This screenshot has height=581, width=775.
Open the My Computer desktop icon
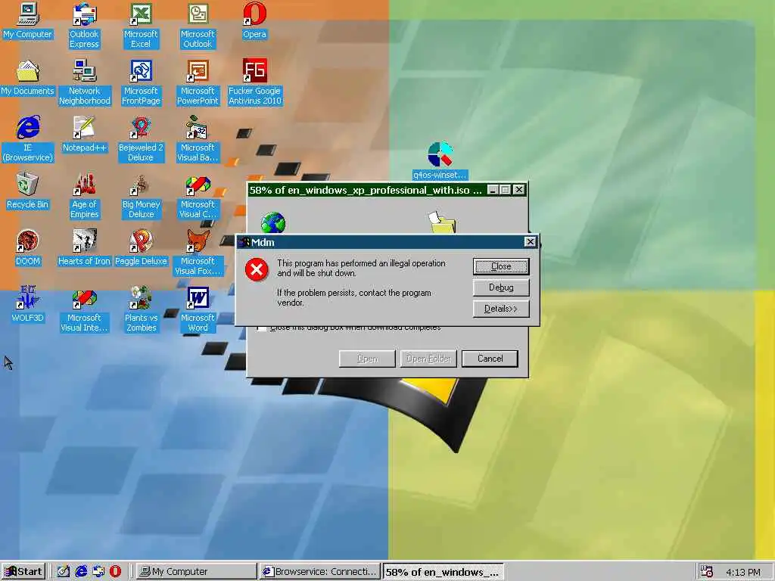click(x=28, y=20)
